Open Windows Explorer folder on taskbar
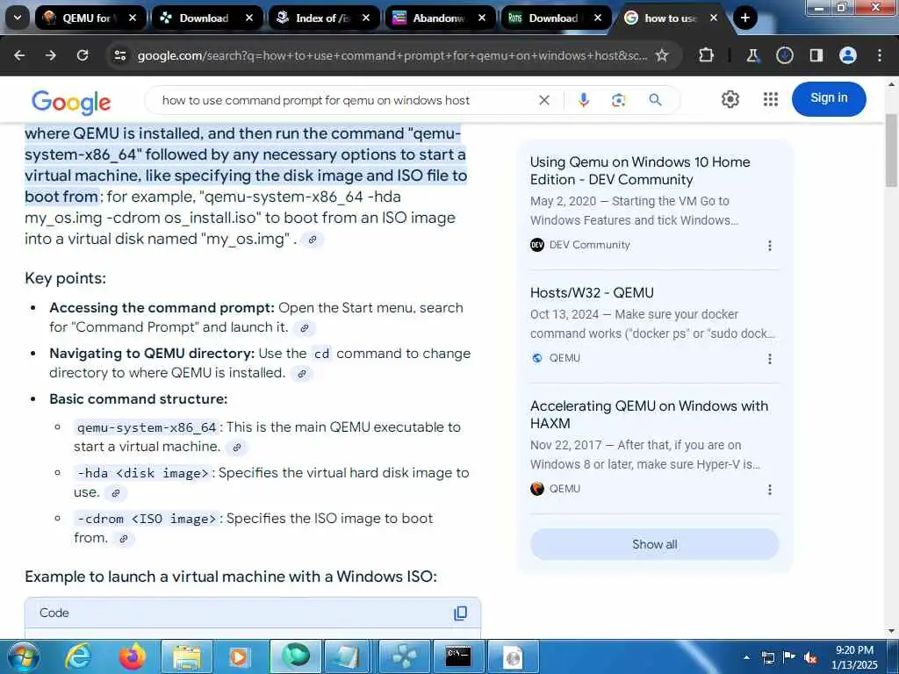The image size is (899, 674). [187, 656]
